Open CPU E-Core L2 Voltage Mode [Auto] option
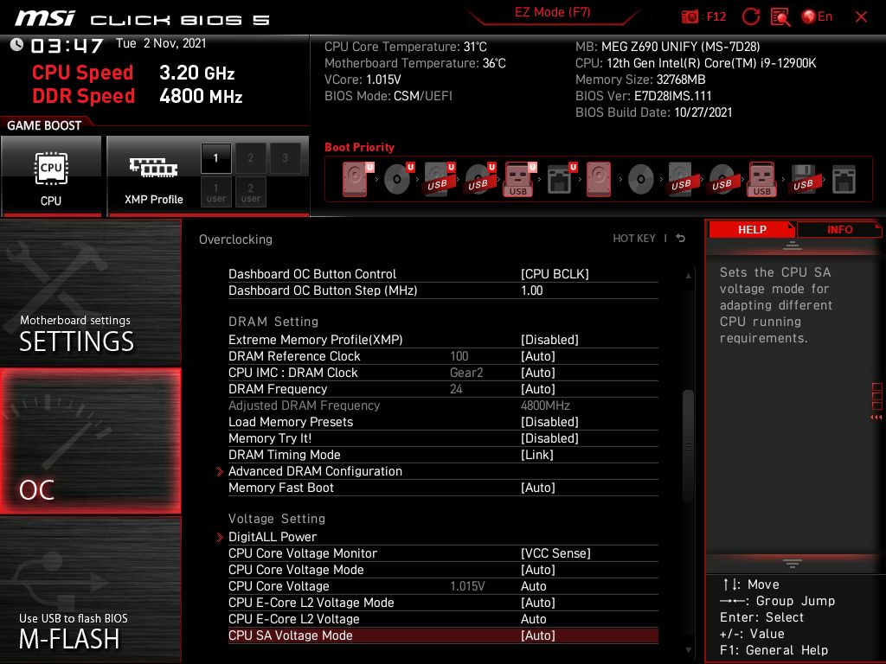 (538, 603)
